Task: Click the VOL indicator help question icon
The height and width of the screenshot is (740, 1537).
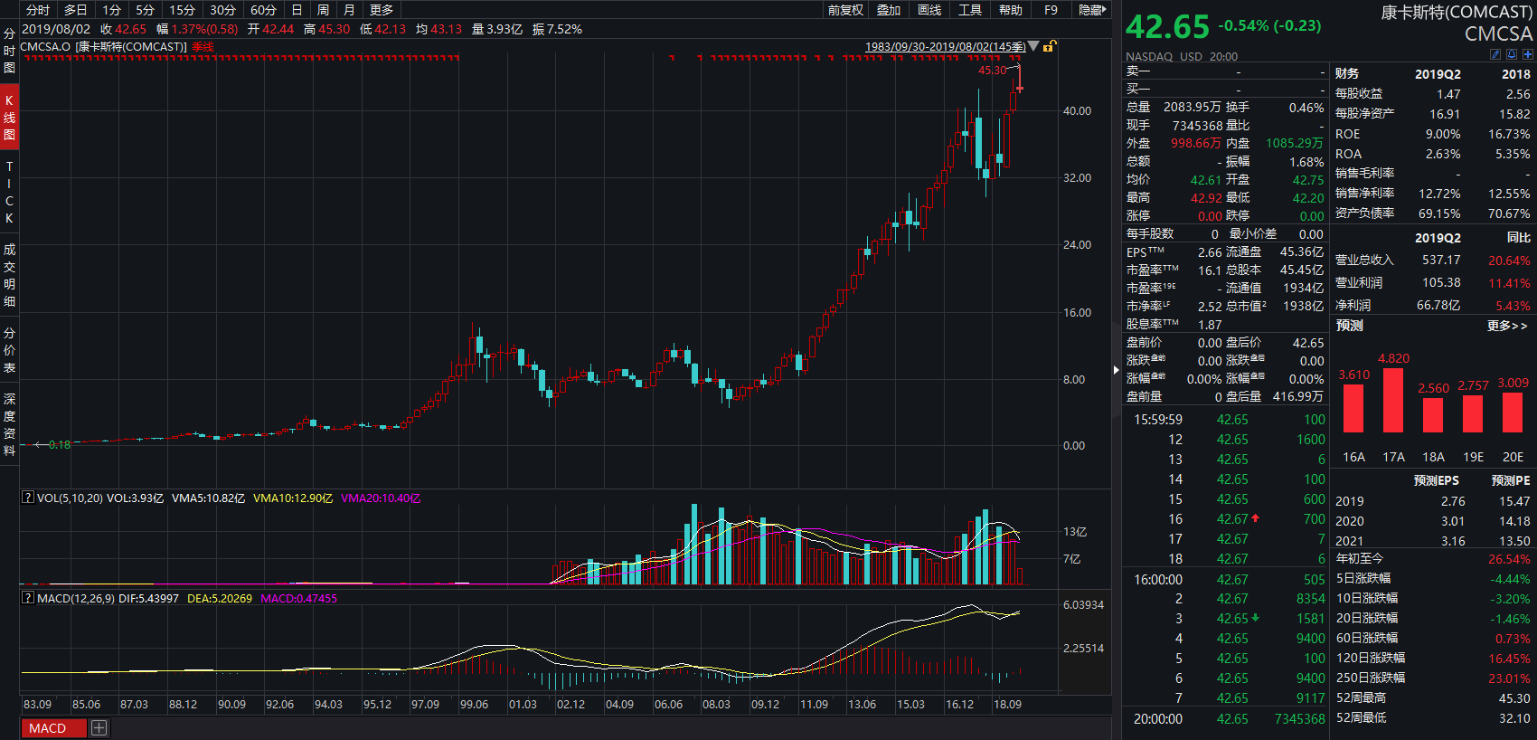Action: coord(28,498)
